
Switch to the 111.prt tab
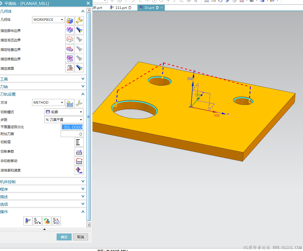point(121,8)
